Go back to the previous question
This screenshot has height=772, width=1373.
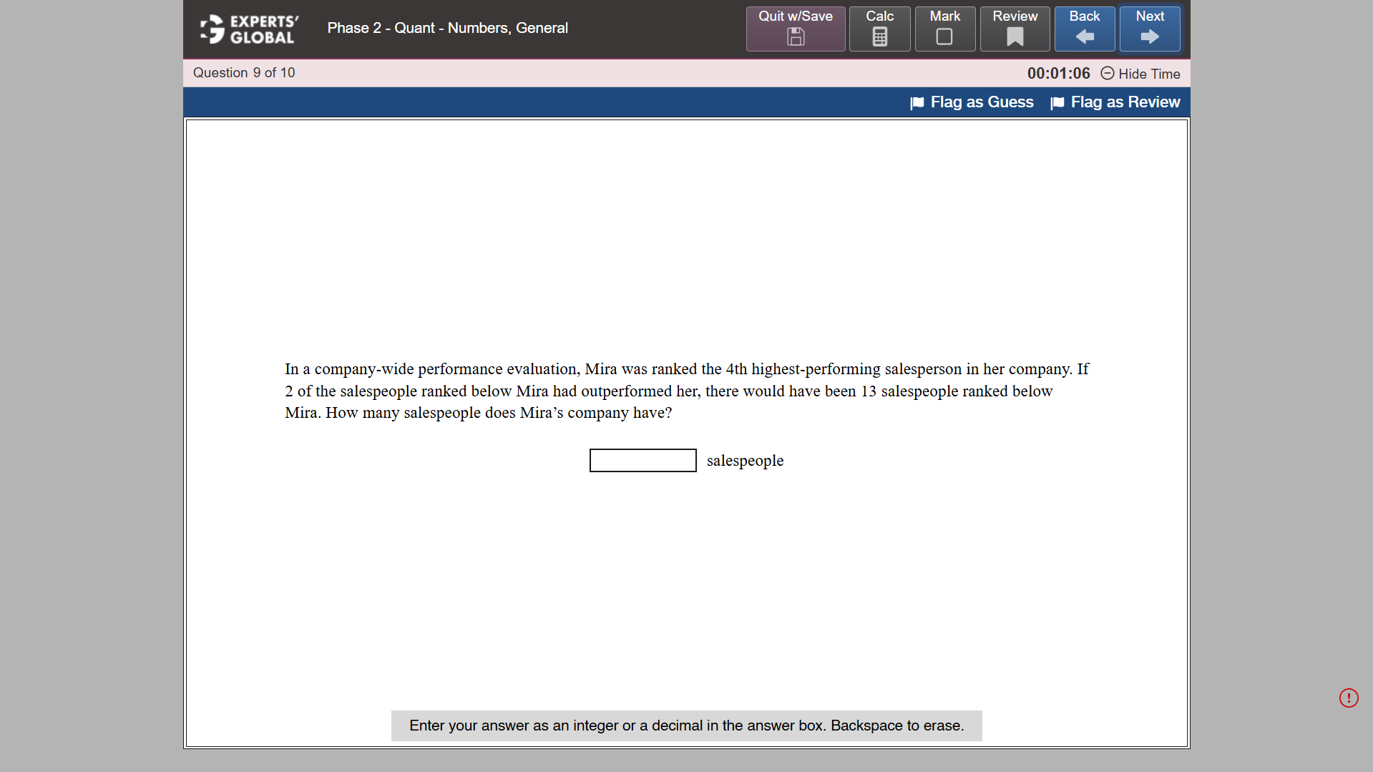click(x=1084, y=29)
